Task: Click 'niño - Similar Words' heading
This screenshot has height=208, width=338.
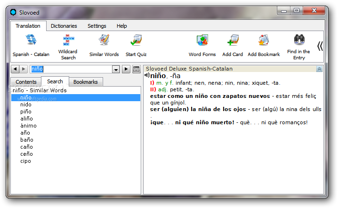Action: [x=40, y=90]
